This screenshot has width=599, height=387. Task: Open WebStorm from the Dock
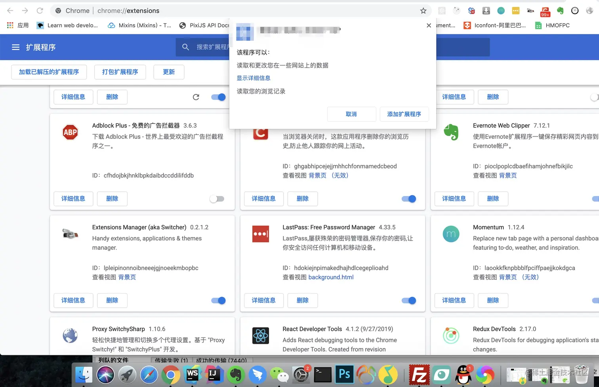click(192, 374)
